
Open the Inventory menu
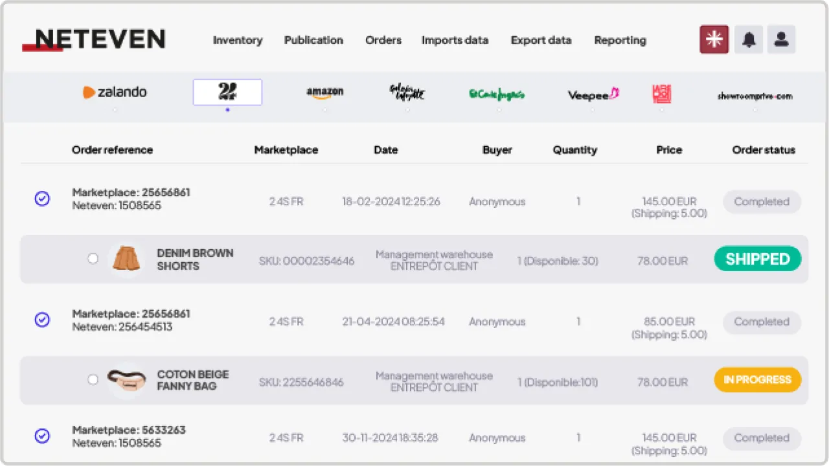point(238,40)
